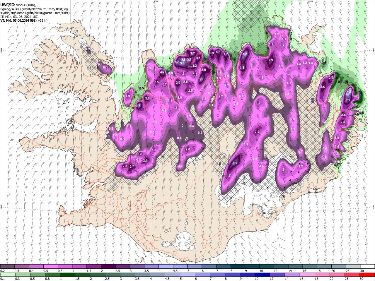Screen dimensions: 375x281
Task: Click the 3.8 precipitation value on map
Action: pos(182,63)
